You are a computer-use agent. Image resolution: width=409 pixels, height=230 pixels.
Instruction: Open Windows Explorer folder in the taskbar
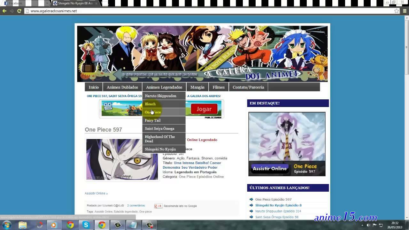click(23, 225)
